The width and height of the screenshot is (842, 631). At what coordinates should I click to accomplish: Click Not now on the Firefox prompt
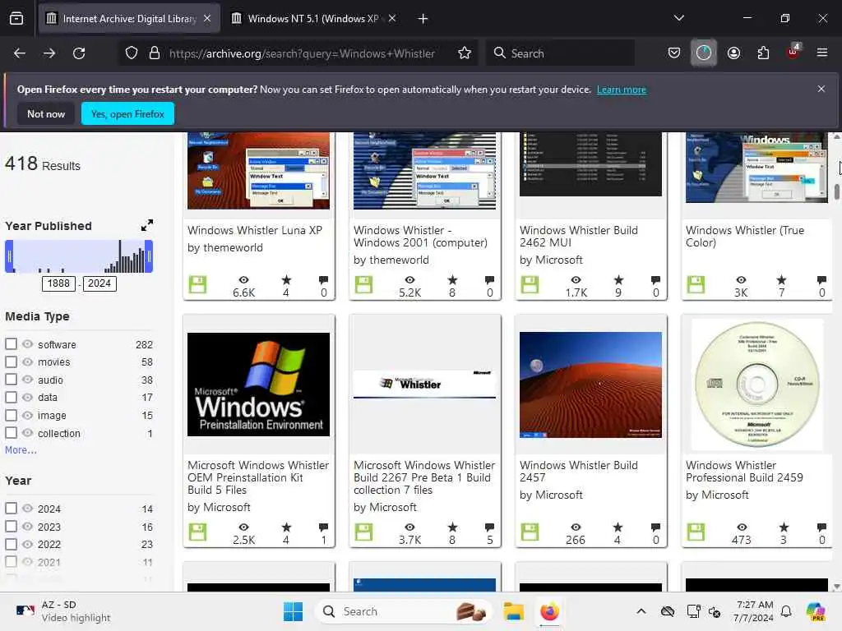pos(46,113)
